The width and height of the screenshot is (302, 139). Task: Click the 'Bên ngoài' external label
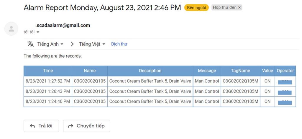pyautogui.click(x=197, y=8)
